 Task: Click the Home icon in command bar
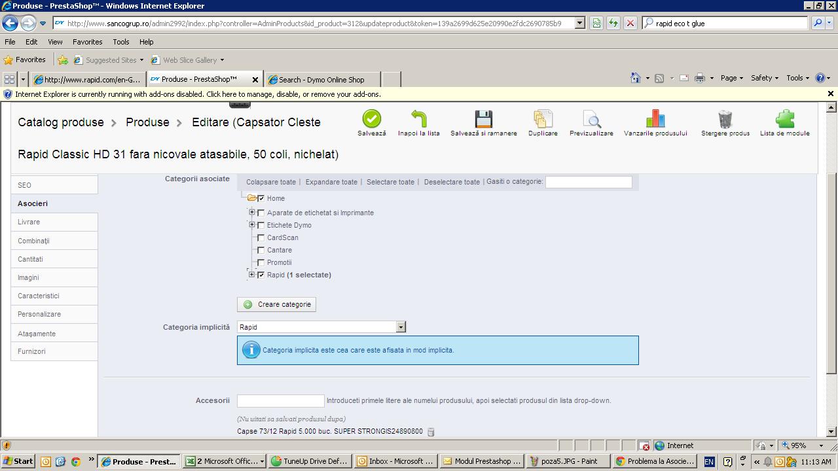[635, 78]
